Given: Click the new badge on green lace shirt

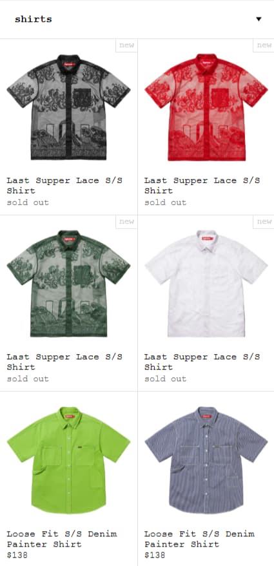Looking at the screenshot, I should (126, 222).
